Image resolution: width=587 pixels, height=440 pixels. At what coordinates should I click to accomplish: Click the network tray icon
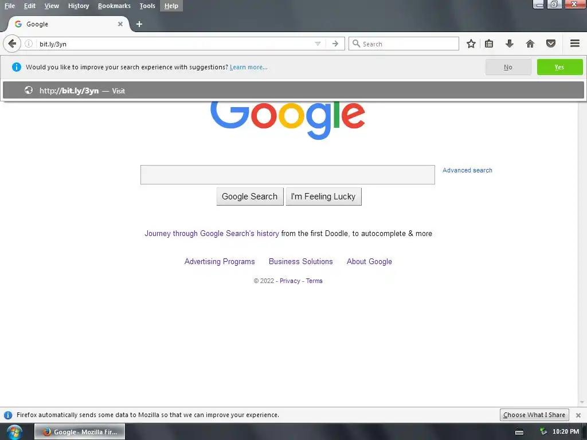[x=543, y=432]
